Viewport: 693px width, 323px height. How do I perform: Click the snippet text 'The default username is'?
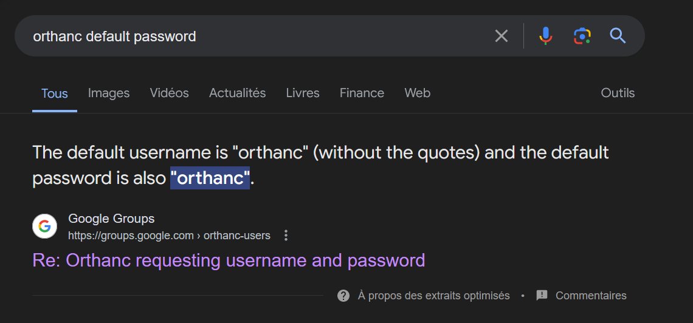tap(131, 152)
